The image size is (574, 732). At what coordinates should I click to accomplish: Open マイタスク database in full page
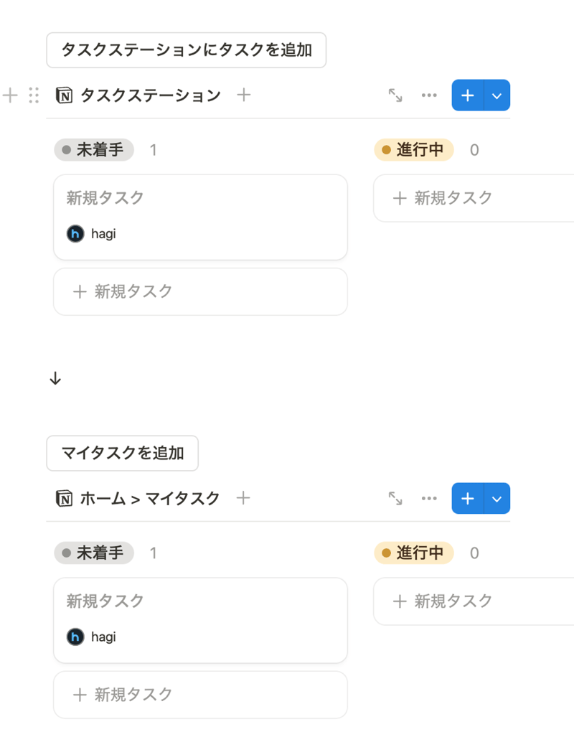pos(395,499)
